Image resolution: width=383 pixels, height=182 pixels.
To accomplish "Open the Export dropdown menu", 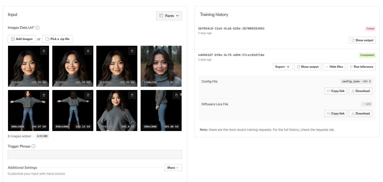I will tap(282, 67).
